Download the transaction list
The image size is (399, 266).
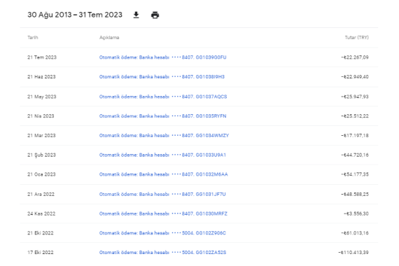coord(136,15)
